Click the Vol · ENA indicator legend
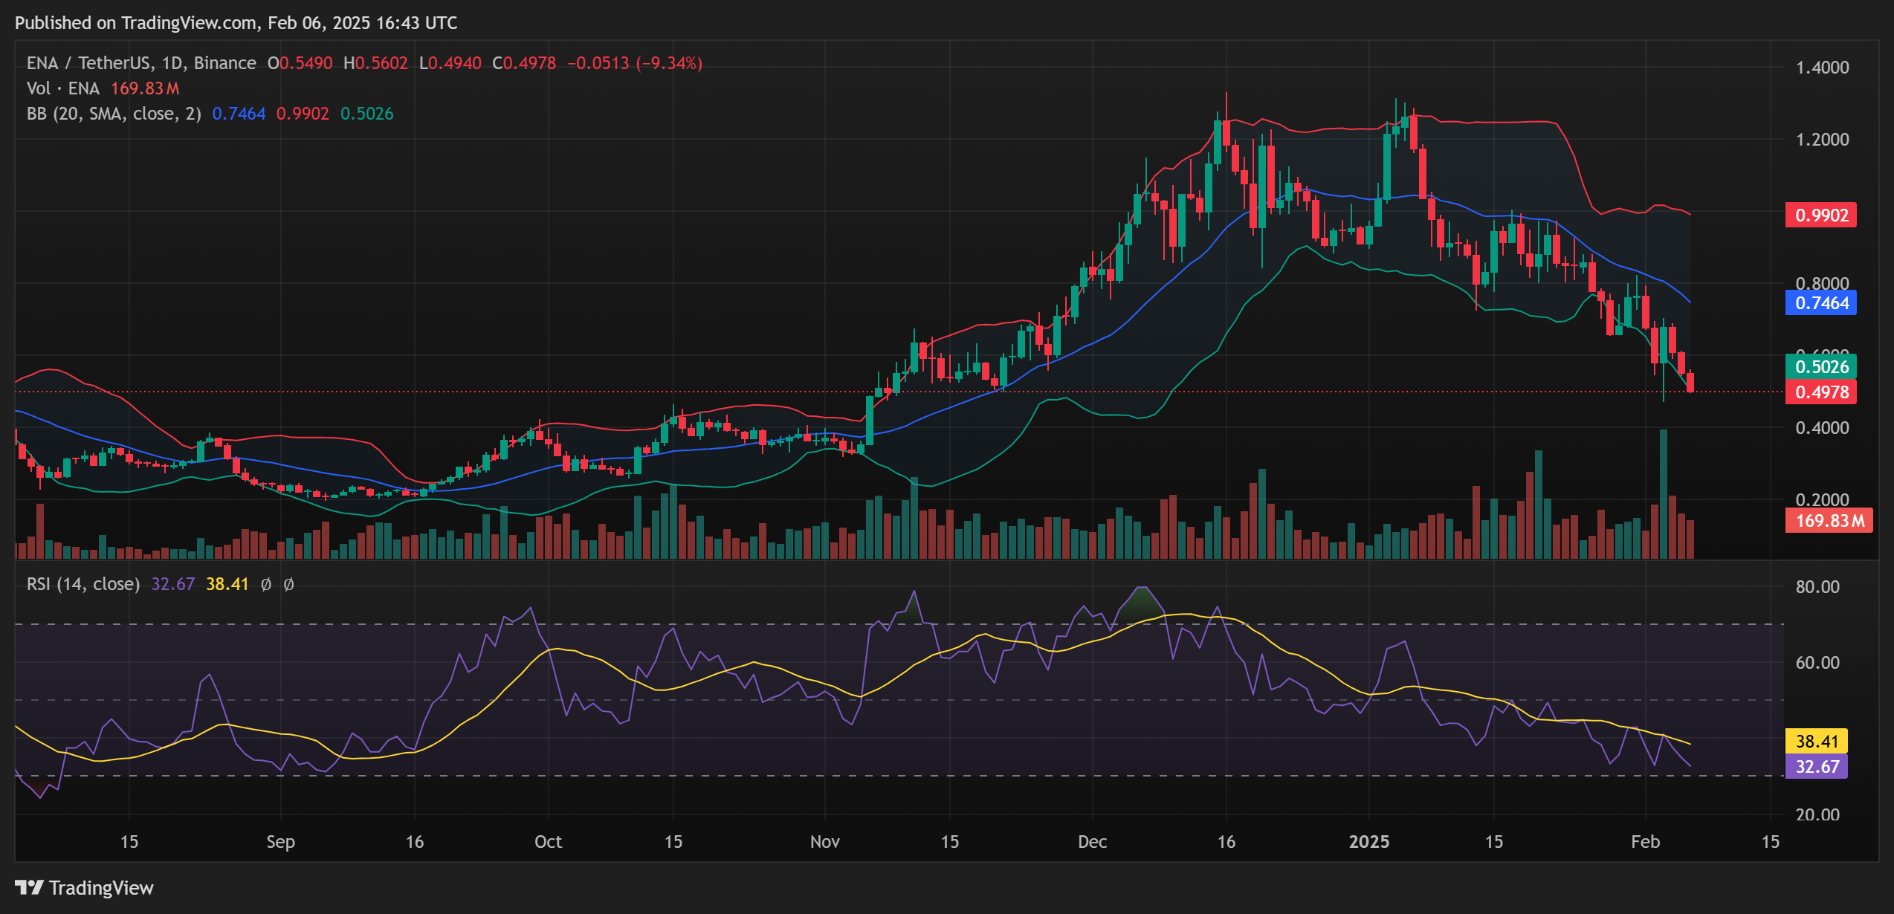The image size is (1894, 914). pos(63,88)
